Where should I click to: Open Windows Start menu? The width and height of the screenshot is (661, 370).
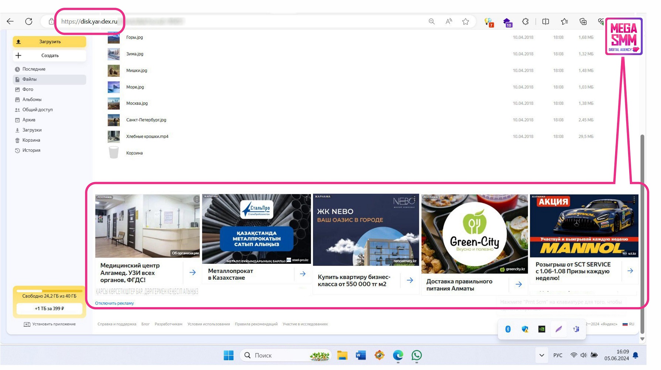pyautogui.click(x=228, y=356)
